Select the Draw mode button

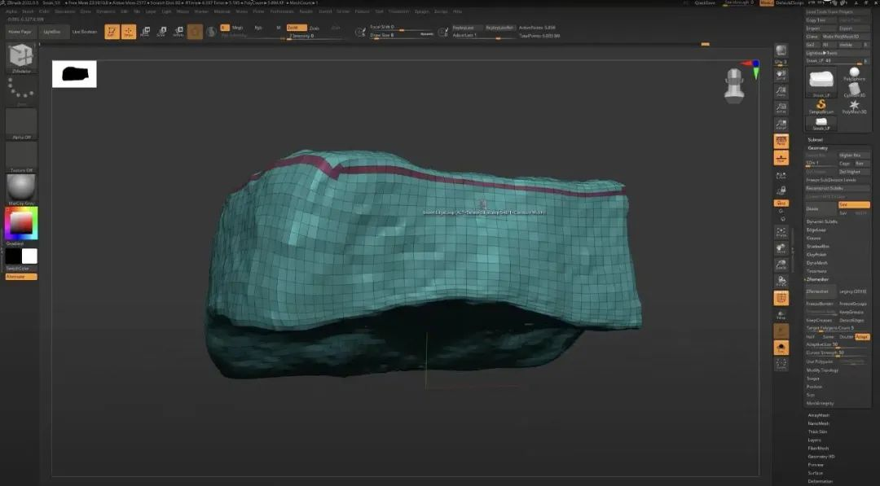coord(129,32)
